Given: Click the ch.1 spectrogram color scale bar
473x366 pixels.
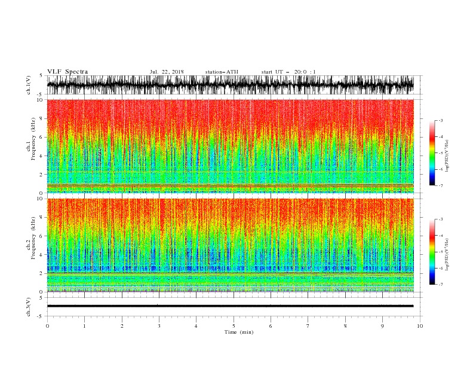Looking at the screenshot, I should (x=432, y=153).
